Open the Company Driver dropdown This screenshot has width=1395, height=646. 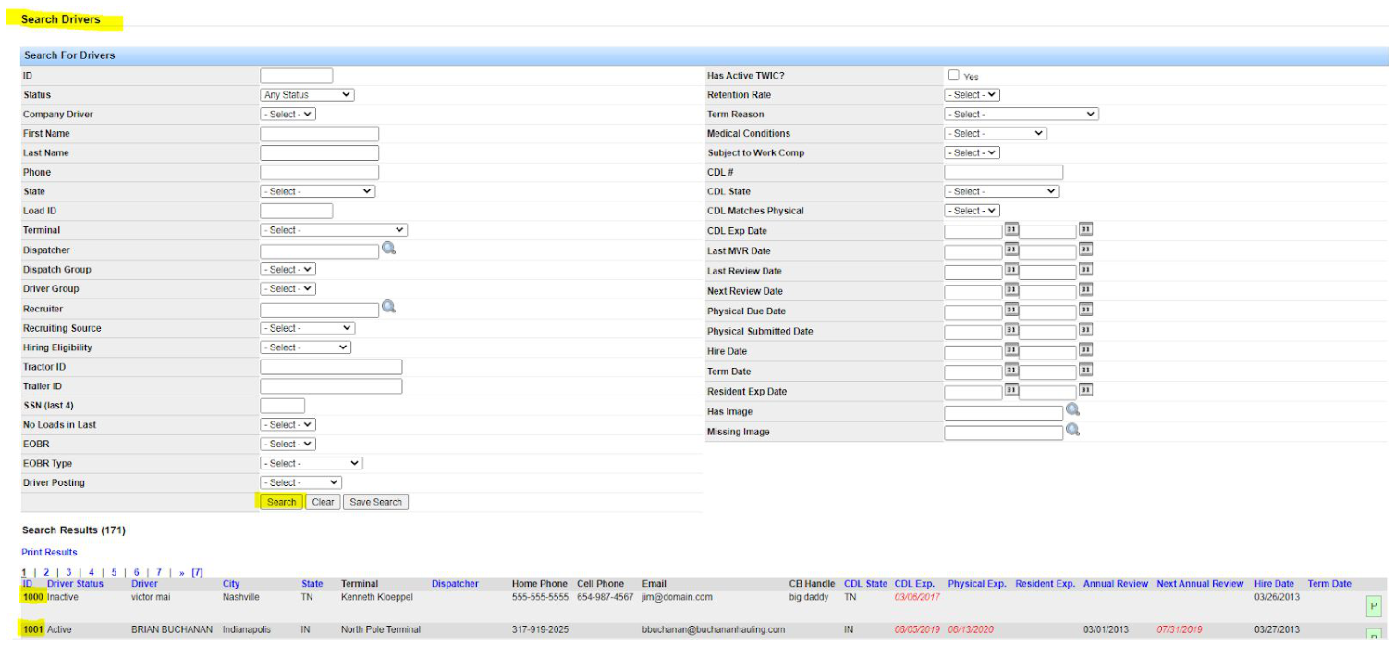tap(288, 115)
